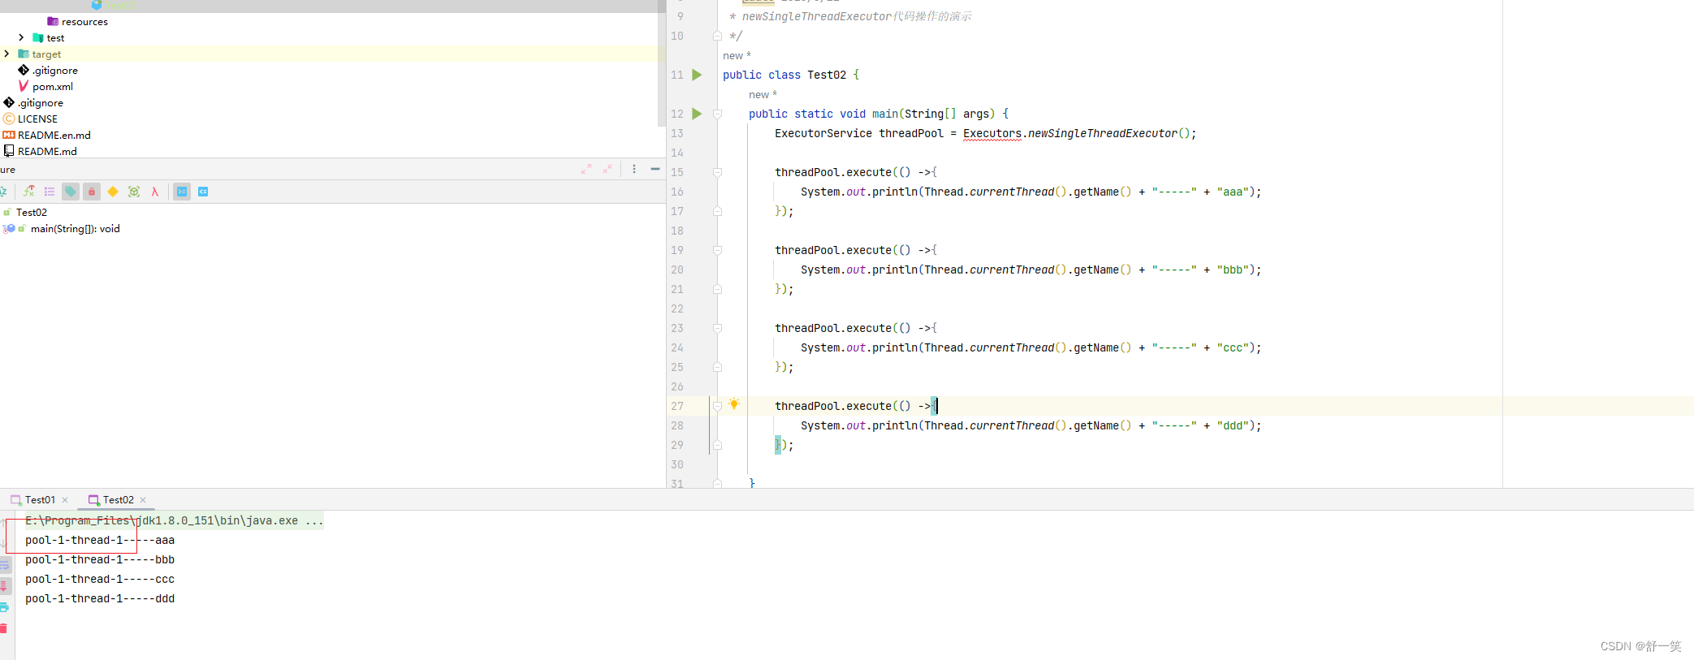Screen dimensions: 1694x660
Task: Click newSingleThreadExecutor on line 13
Action: [1102, 133]
